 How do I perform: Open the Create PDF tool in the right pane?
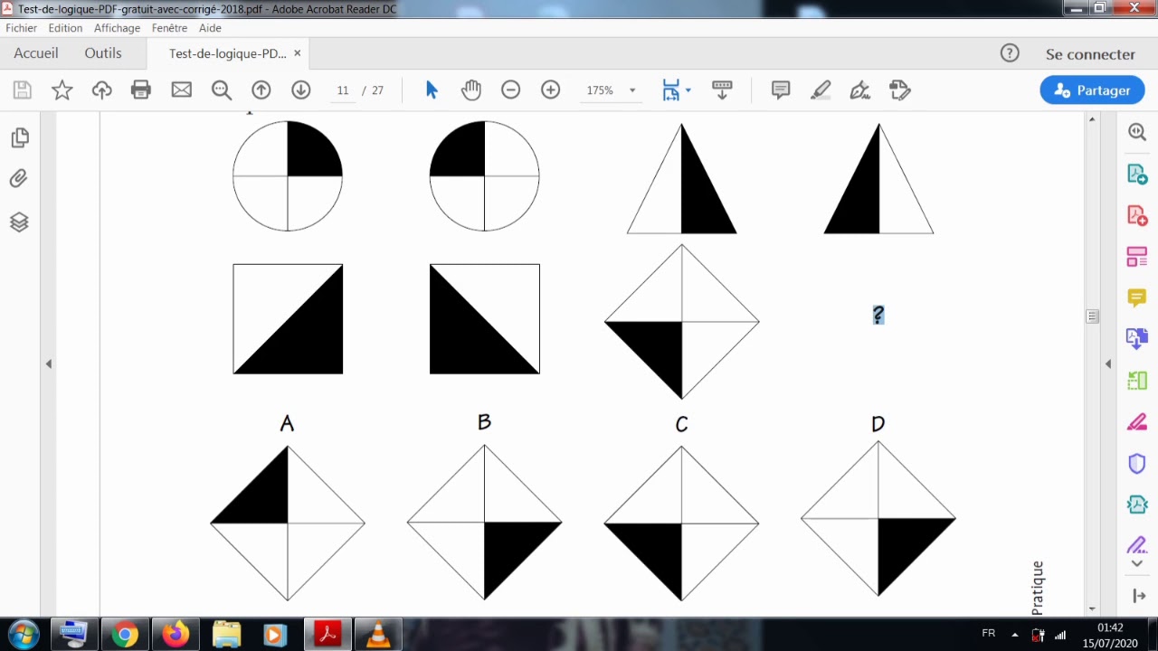point(1137,215)
